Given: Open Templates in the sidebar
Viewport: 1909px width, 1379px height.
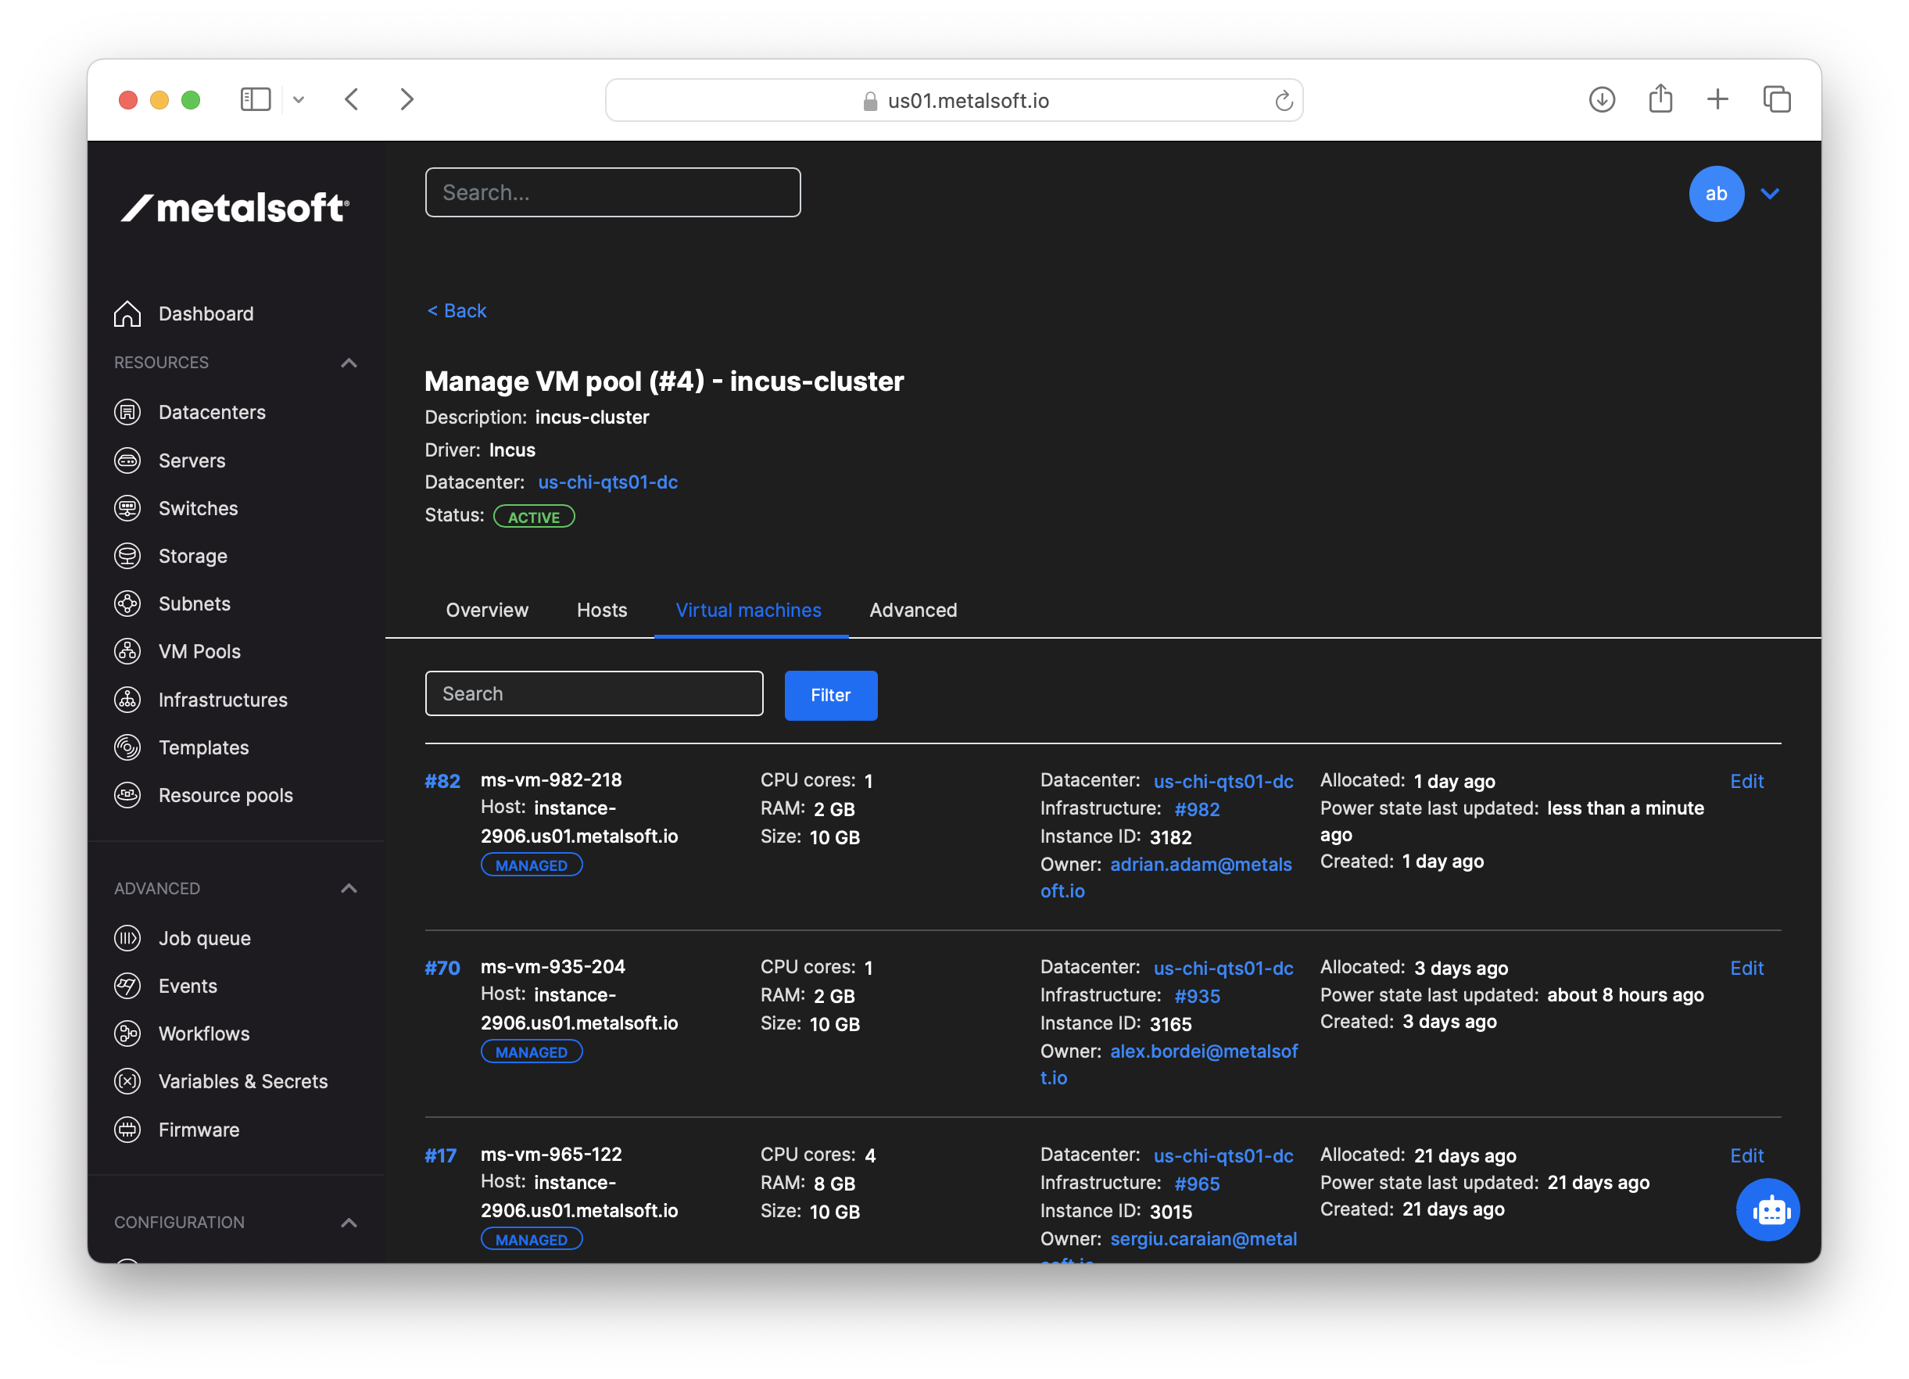Looking at the screenshot, I should pyautogui.click(x=204, y=747).
